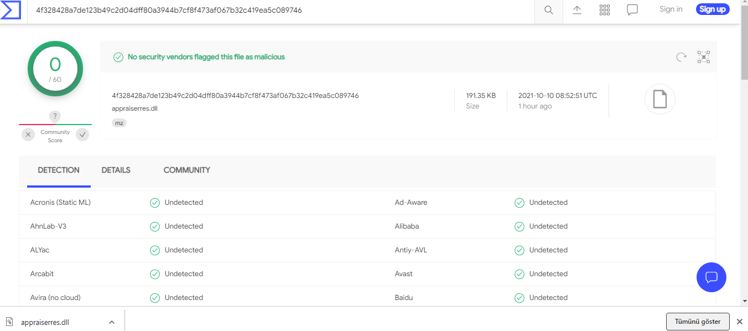748x331 pixels.
Task: Click the 191.35 KB size value
Action: (x=481, y=96)
